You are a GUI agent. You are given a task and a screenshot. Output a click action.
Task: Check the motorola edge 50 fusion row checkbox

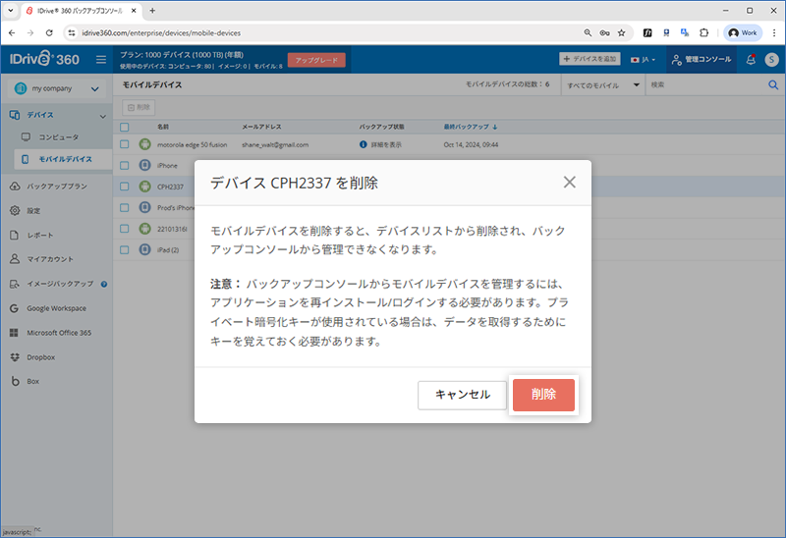tap(124, 144)
